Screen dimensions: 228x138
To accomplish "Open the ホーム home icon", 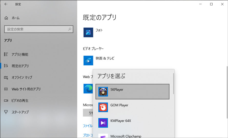I will (x=6, y=18).
